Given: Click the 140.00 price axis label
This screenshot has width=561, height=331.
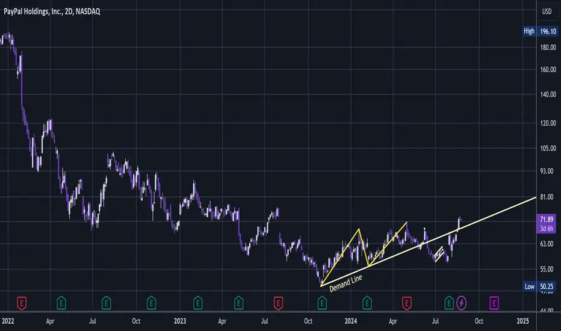Looking at the screenshot, I should 548,94.
